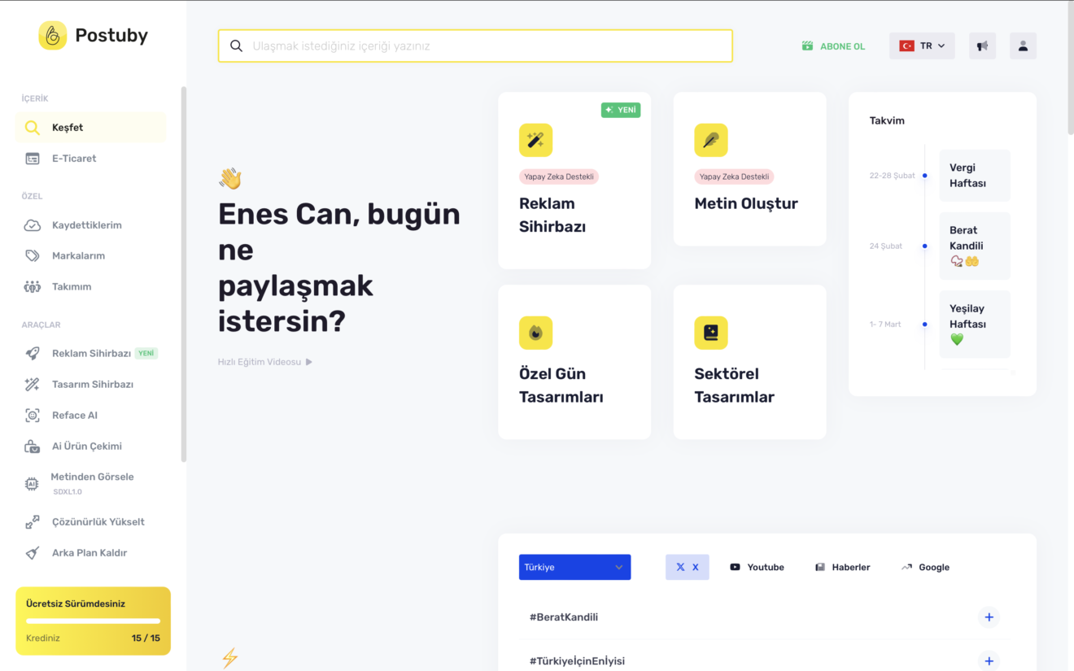Expand the #TürkiyeİçinEnİyisi trend with plus button
The image size is (1074, 671).
(989, 661)
